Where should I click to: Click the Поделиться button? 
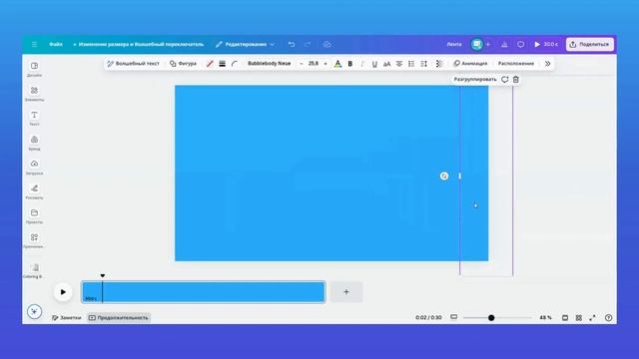pyautogui.click(x=590, y=44)
